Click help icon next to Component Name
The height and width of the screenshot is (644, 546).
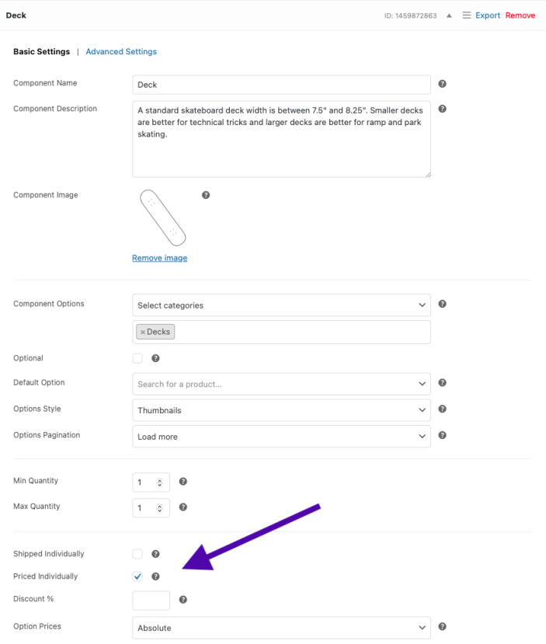click(442, 84)
